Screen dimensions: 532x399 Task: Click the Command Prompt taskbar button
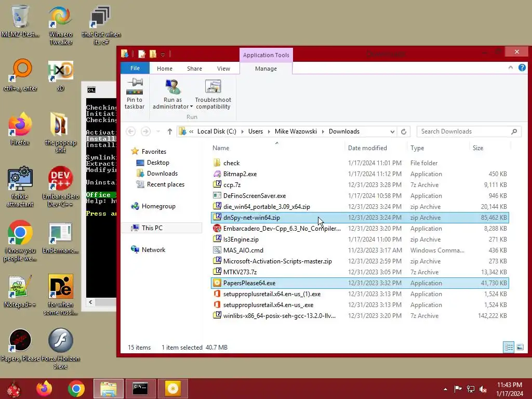(140, 389)
